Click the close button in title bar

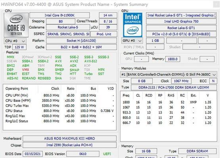(x=216, y=4)
